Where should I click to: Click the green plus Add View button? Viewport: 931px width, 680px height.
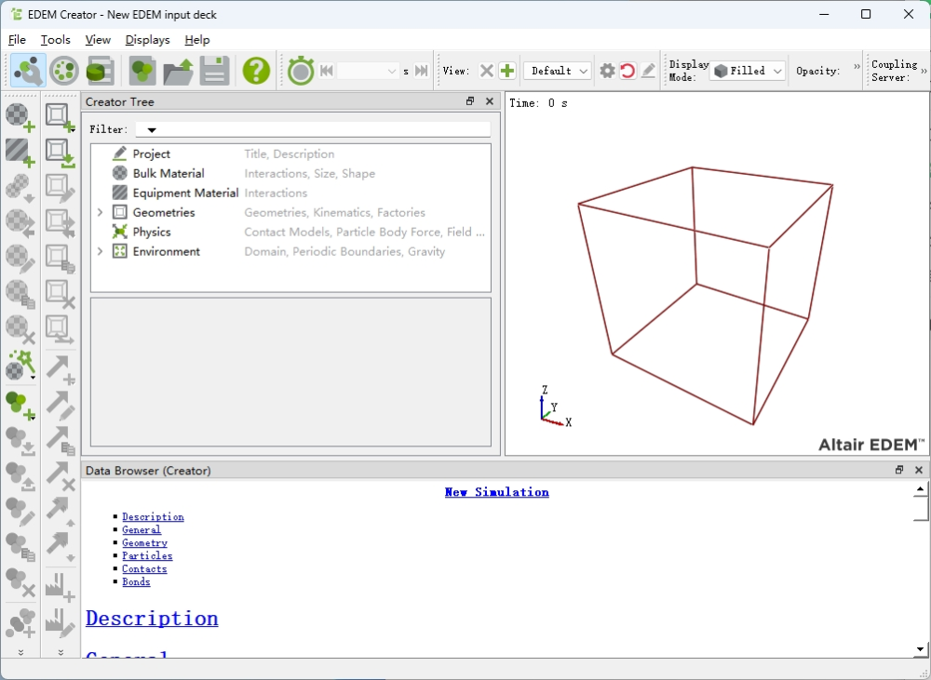coord(507,71)
